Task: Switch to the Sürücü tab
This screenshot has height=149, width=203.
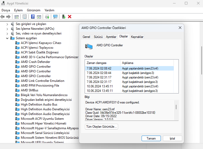Action: [x=98, y=37]
